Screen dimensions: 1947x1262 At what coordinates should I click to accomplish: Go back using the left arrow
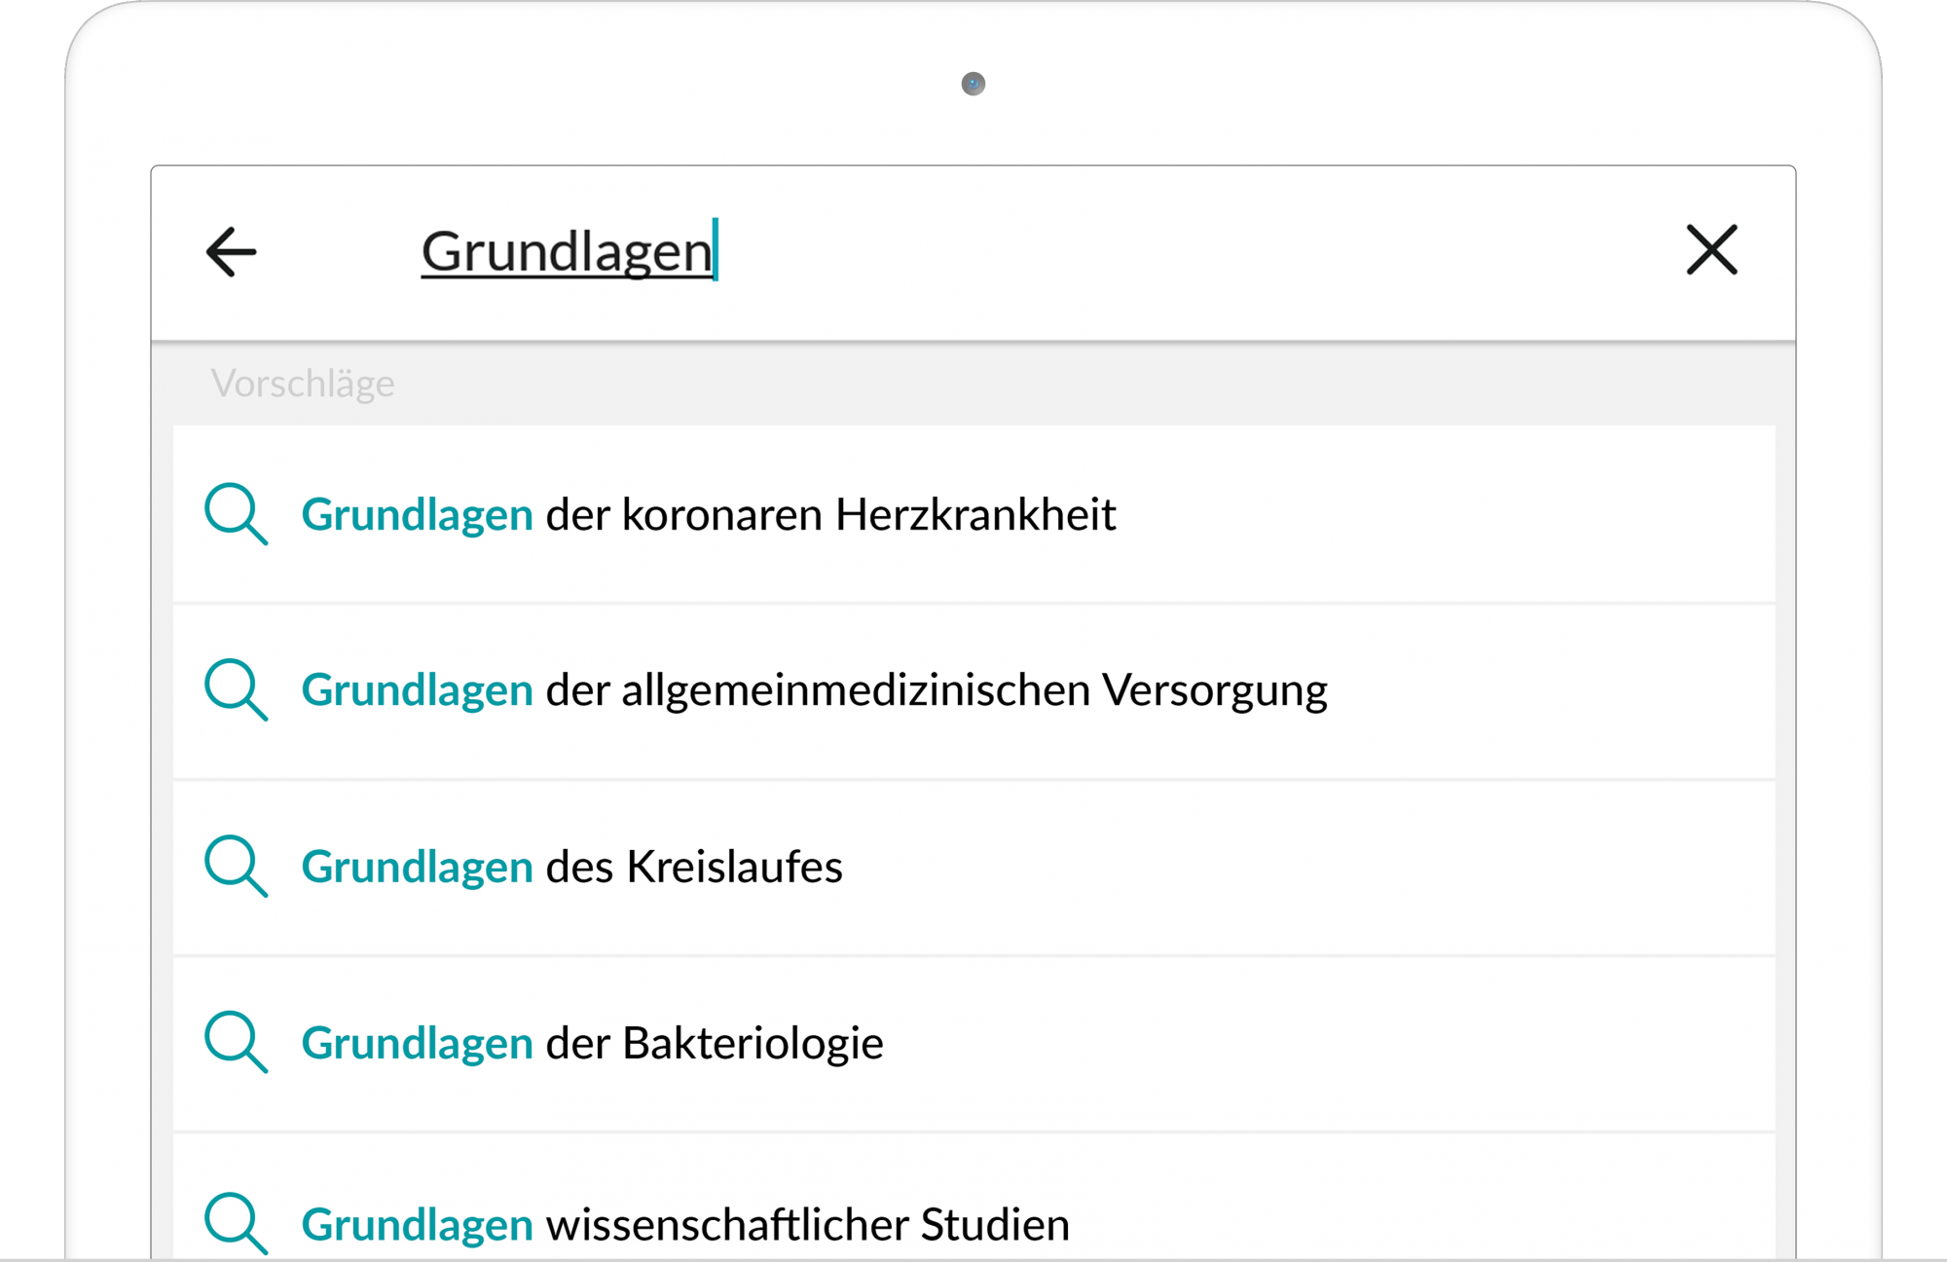pyautogui.click(x=231, y=252)
